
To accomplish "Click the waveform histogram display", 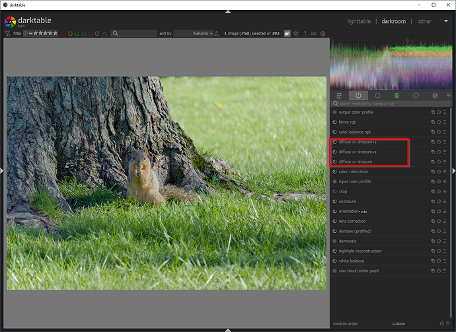I will coord(391,63).
